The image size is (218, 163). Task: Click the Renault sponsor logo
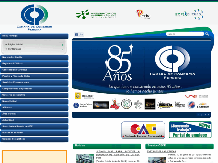click(x=84, y=96)
